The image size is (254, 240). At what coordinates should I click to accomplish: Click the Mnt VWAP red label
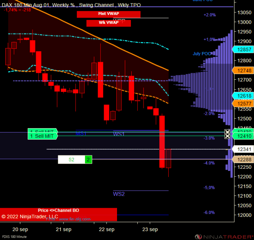pyautogui.click(x=109, y=14)
